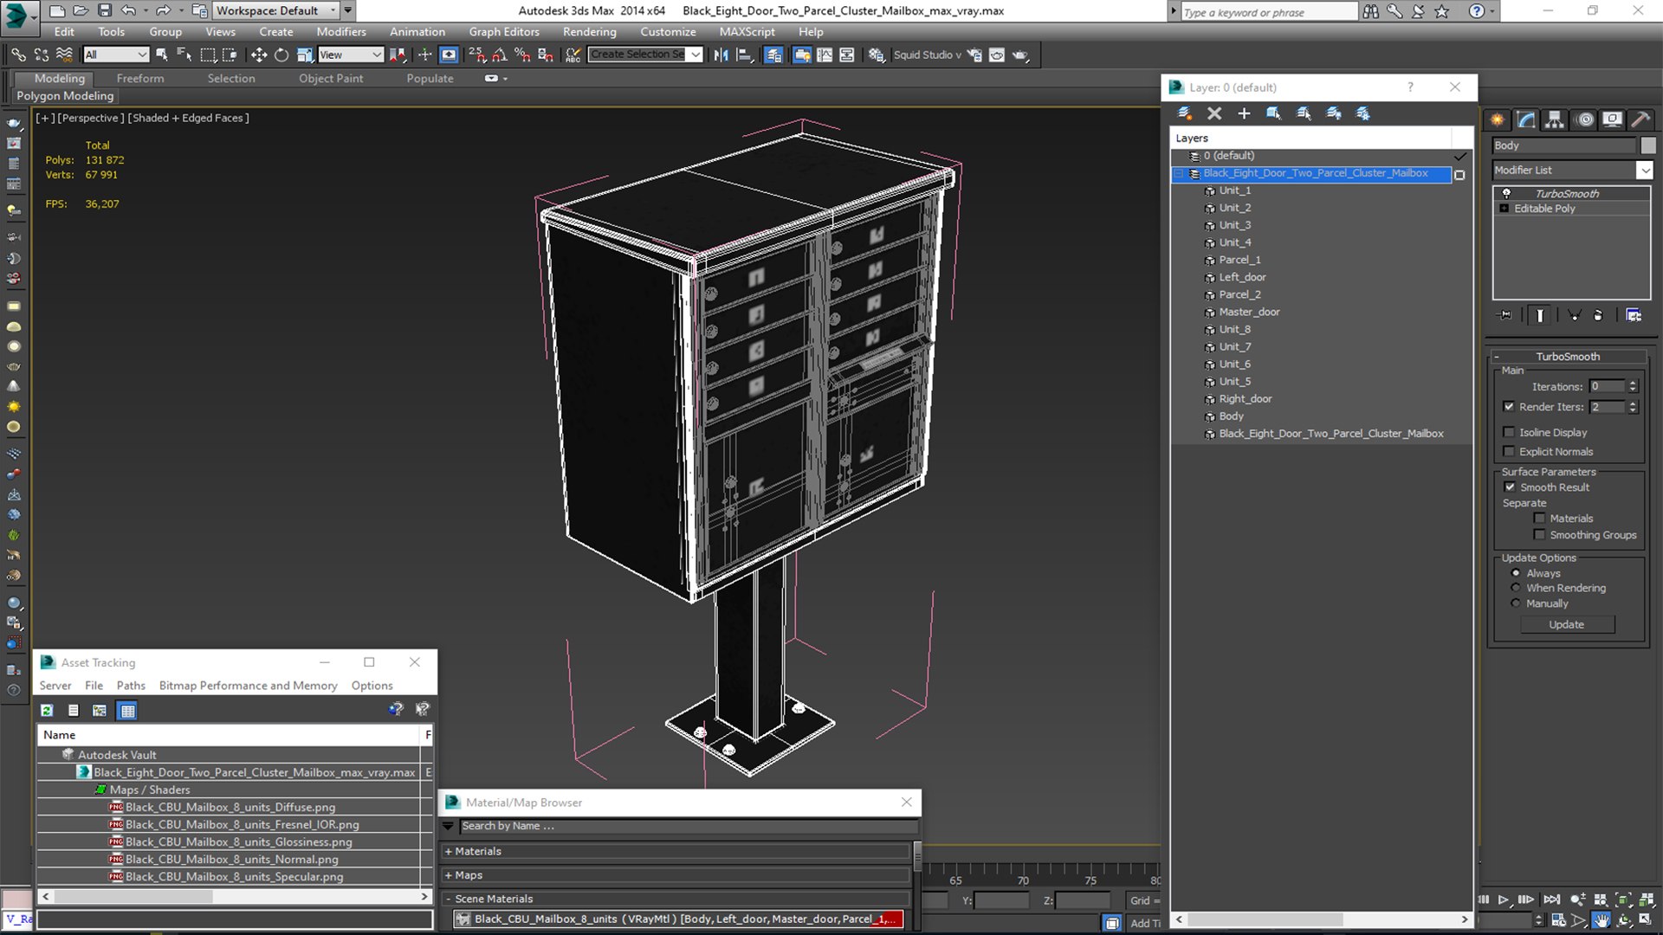Toggle the Window/Crossing selection icon
The width and height of the screenshot is (1663, 935).
click(x=230, y=55)
